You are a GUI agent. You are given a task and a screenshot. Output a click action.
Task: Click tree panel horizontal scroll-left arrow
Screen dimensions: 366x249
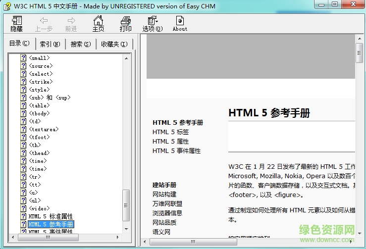point(13,237)
